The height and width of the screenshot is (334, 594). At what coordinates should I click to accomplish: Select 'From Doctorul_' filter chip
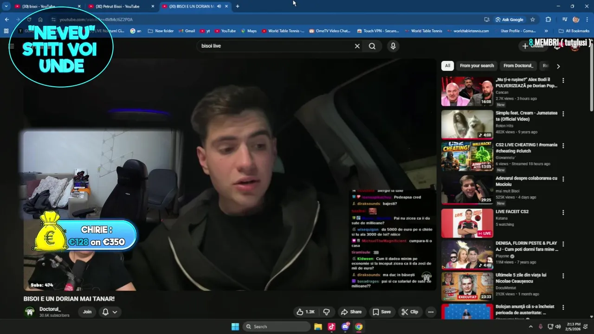tap(518, 66)
